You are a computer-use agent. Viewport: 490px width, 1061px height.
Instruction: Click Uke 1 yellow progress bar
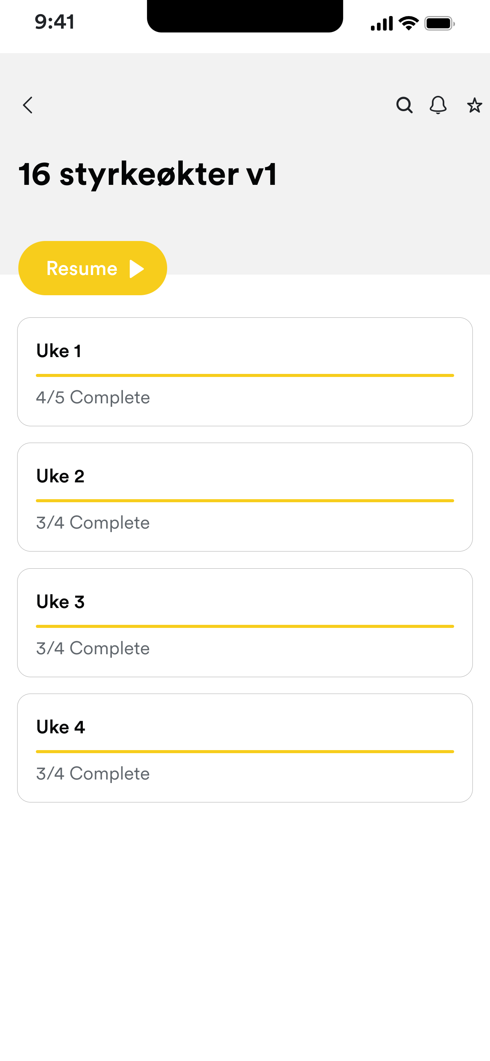[x=245, y=376]
